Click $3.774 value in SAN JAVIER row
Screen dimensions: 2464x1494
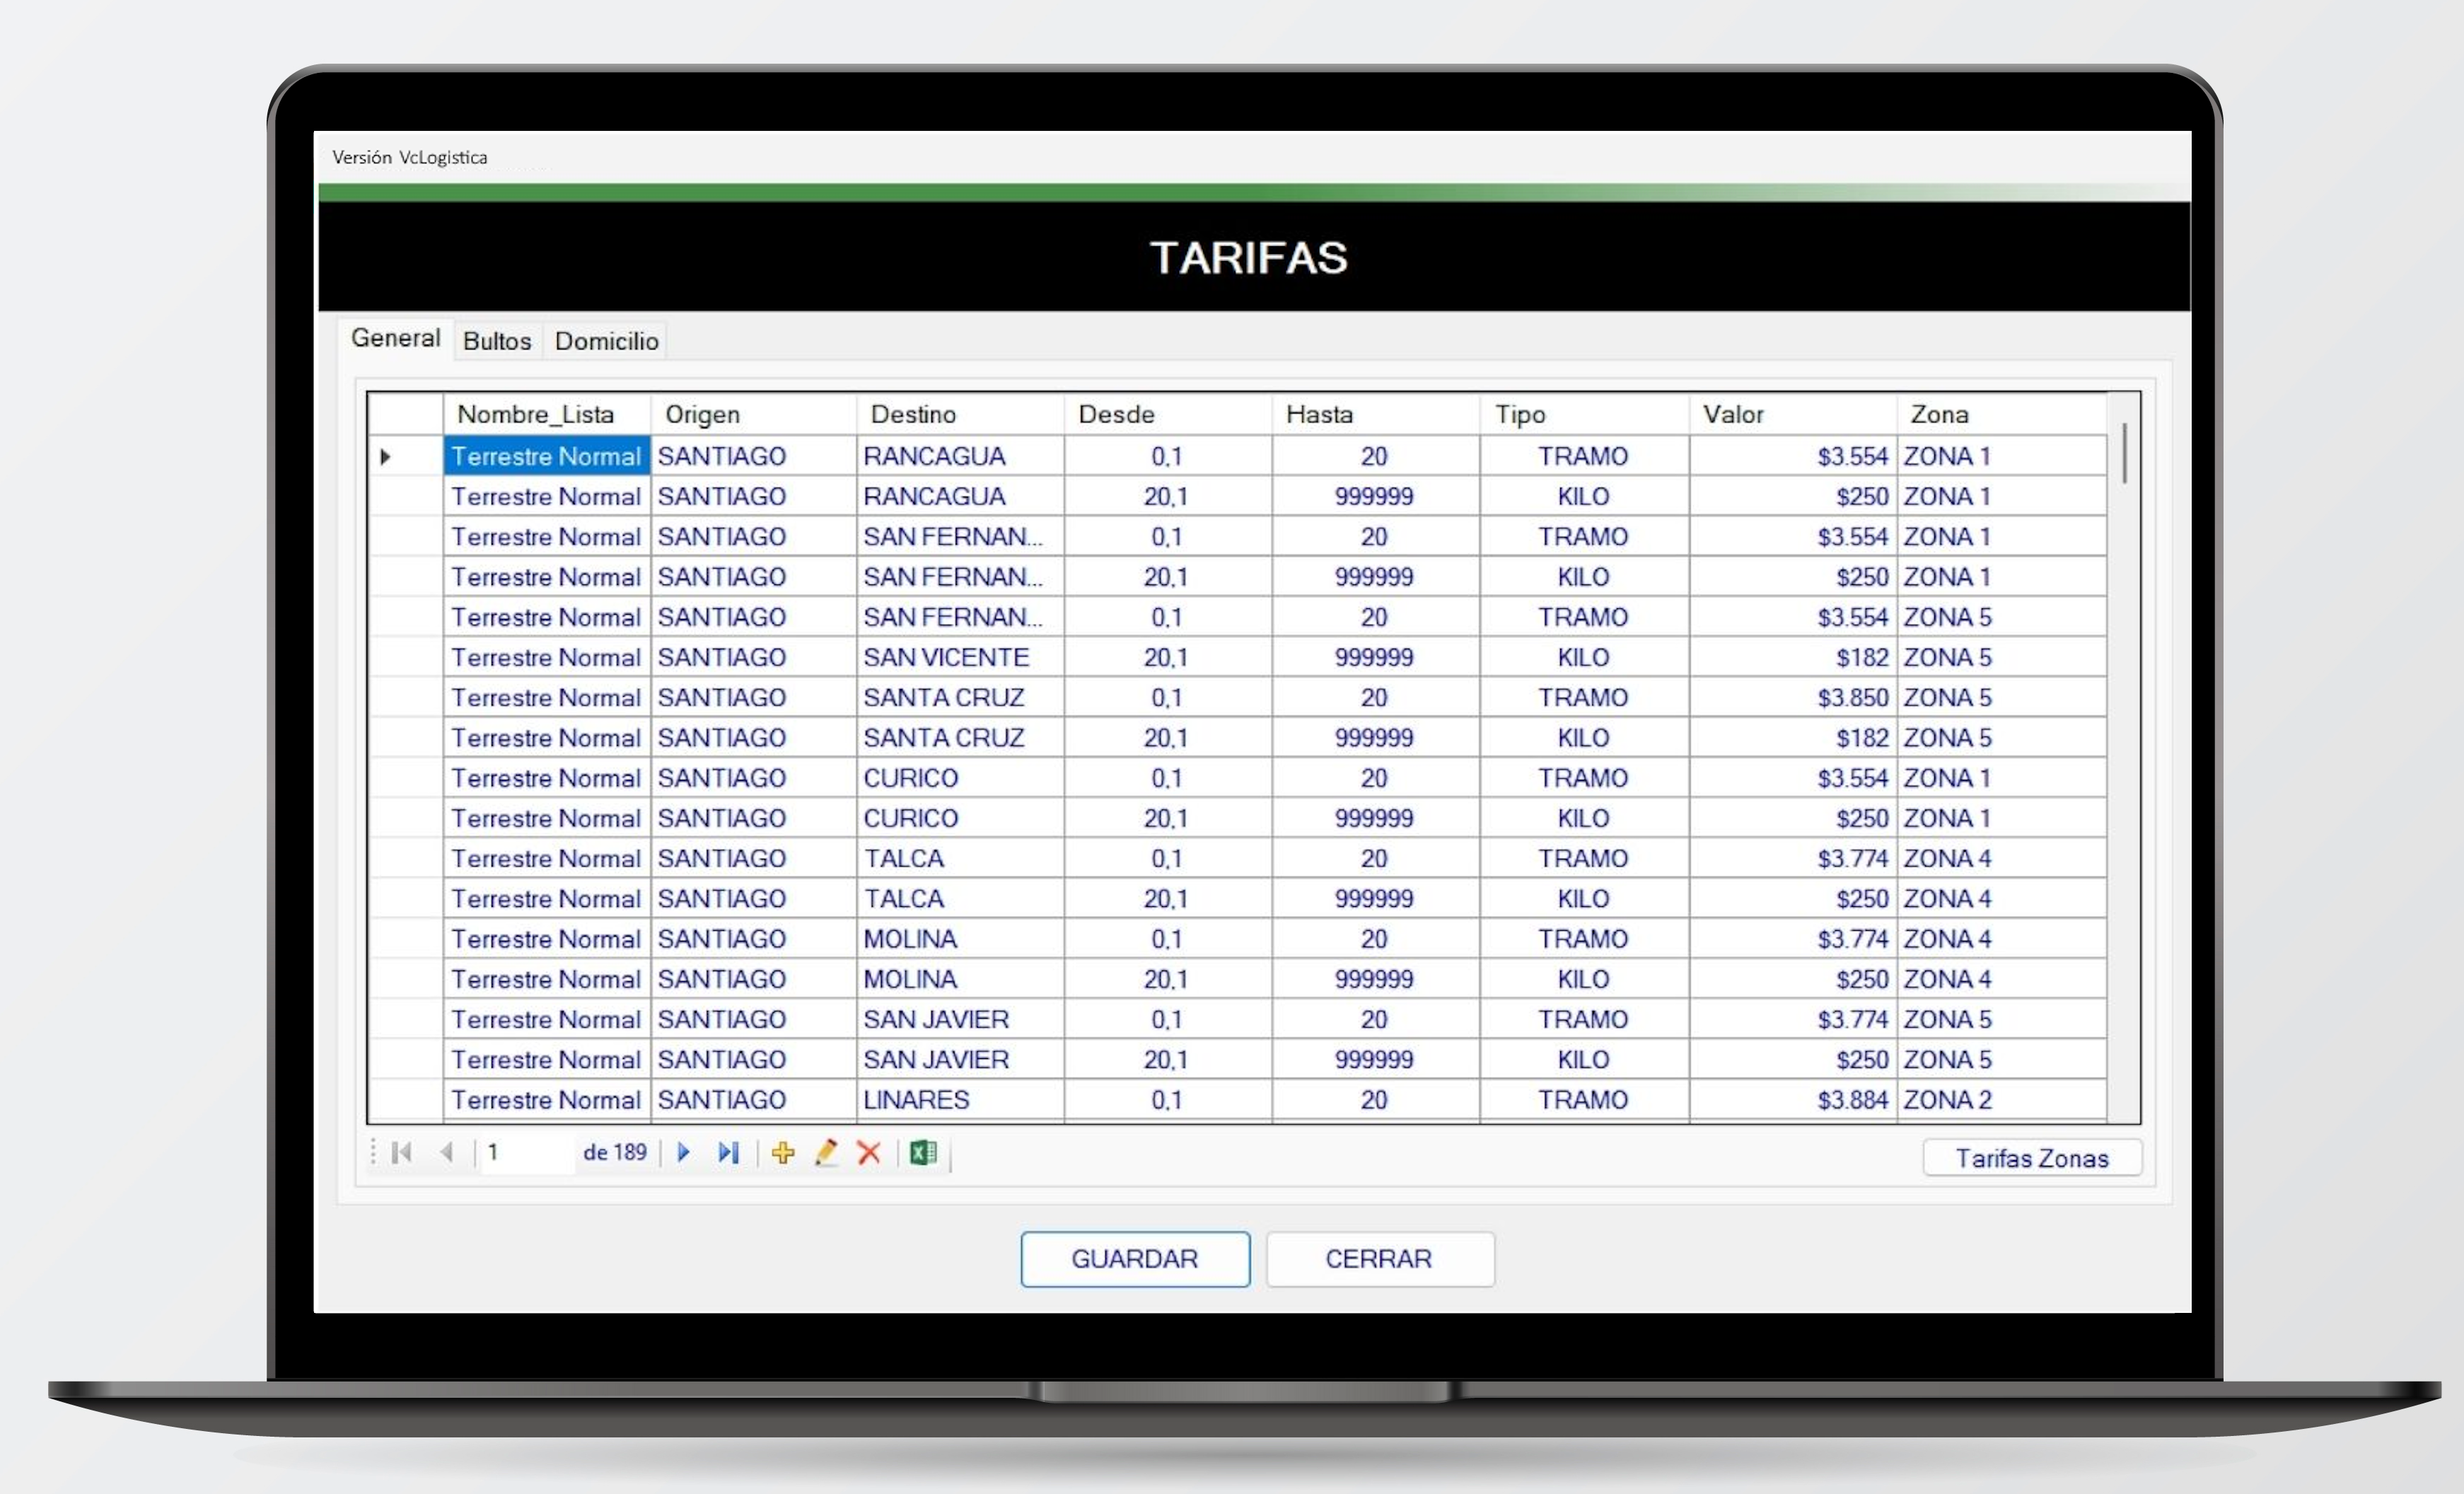1794,1020
